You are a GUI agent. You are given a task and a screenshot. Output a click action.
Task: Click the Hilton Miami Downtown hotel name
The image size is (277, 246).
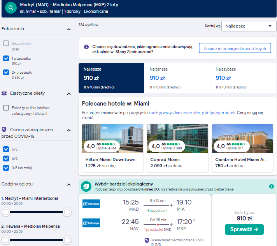click(110, 159)
